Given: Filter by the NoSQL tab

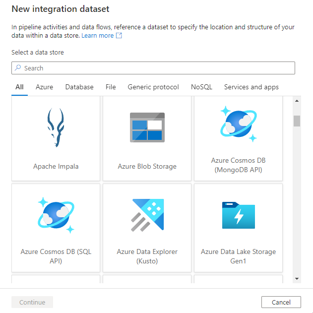Looking at the screenshot, I should [201, 87].
